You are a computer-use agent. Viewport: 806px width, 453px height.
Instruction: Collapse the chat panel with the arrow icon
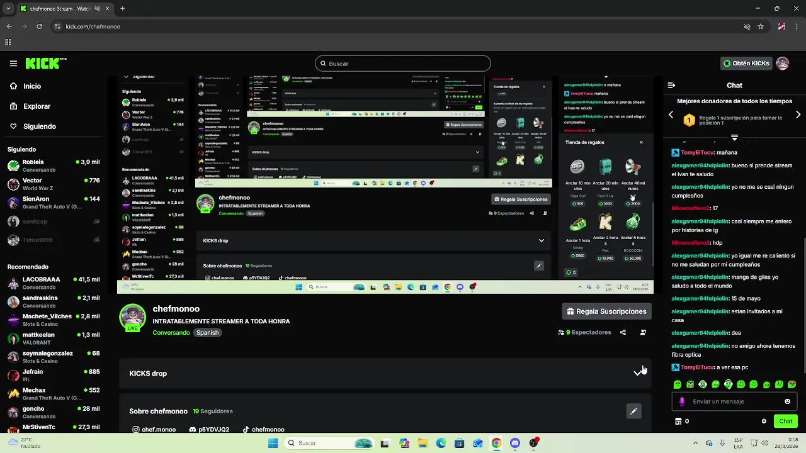(671, 85)
